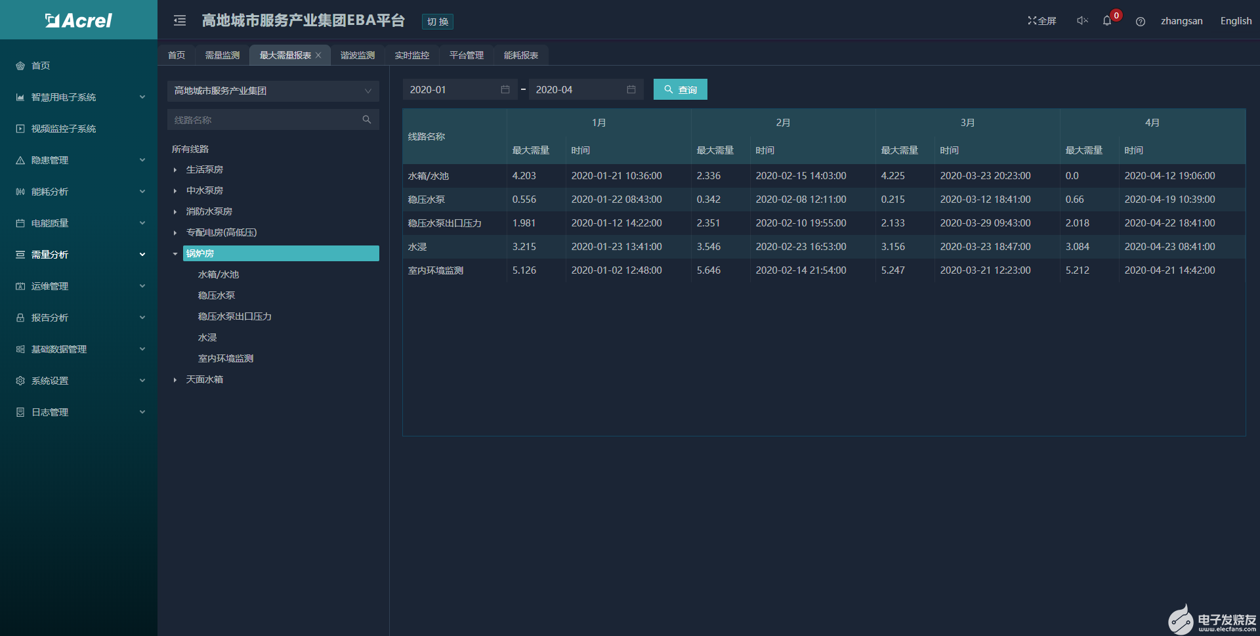Click table row name 室内环境监测
The width and height of the screenshot is (1260, 636).
click(x=436, y=270)
